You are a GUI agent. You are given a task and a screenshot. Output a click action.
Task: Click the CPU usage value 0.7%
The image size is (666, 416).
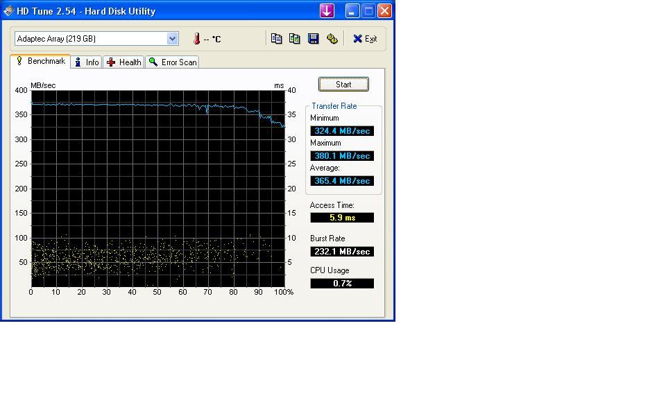pos(342,283)
